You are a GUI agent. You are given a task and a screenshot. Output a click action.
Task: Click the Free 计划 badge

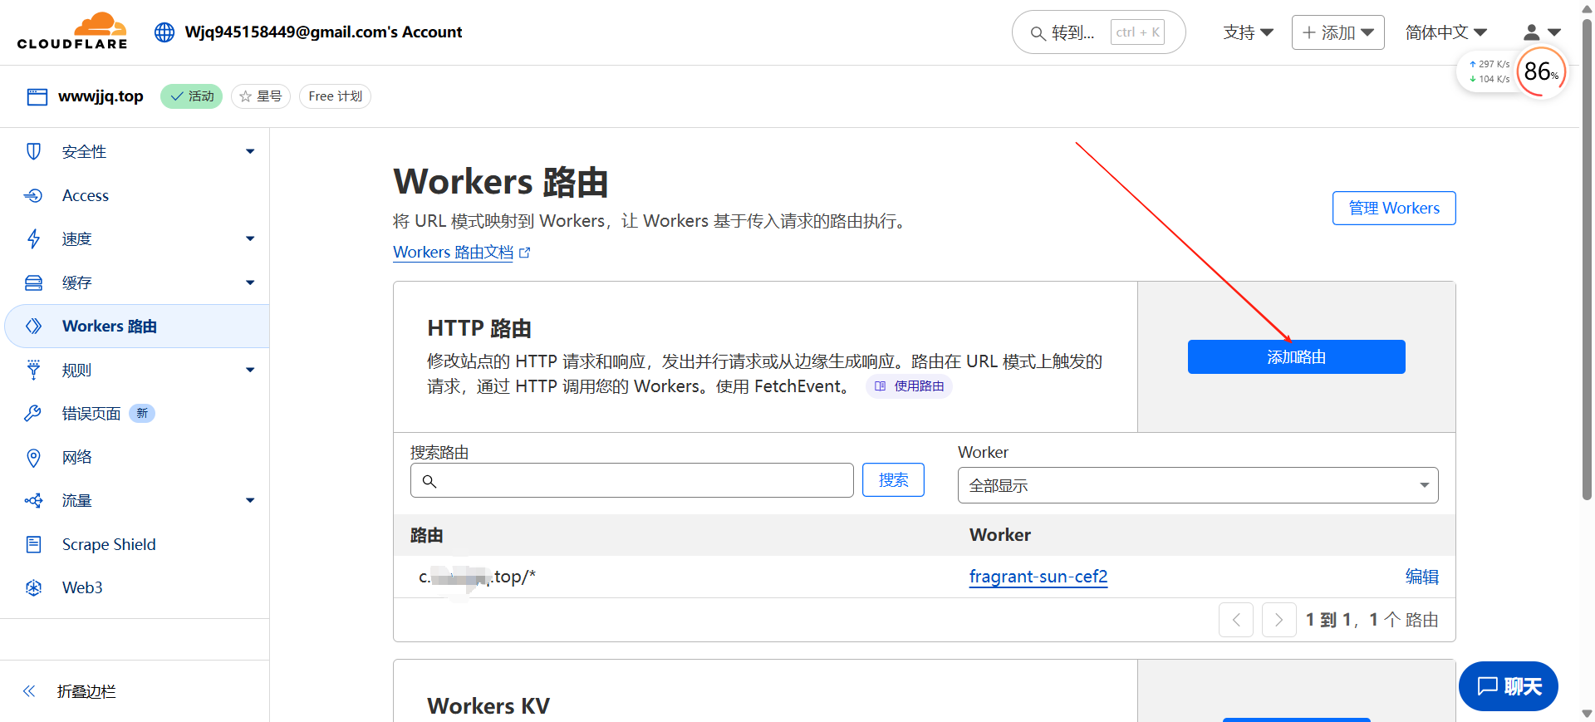point(335,96)
